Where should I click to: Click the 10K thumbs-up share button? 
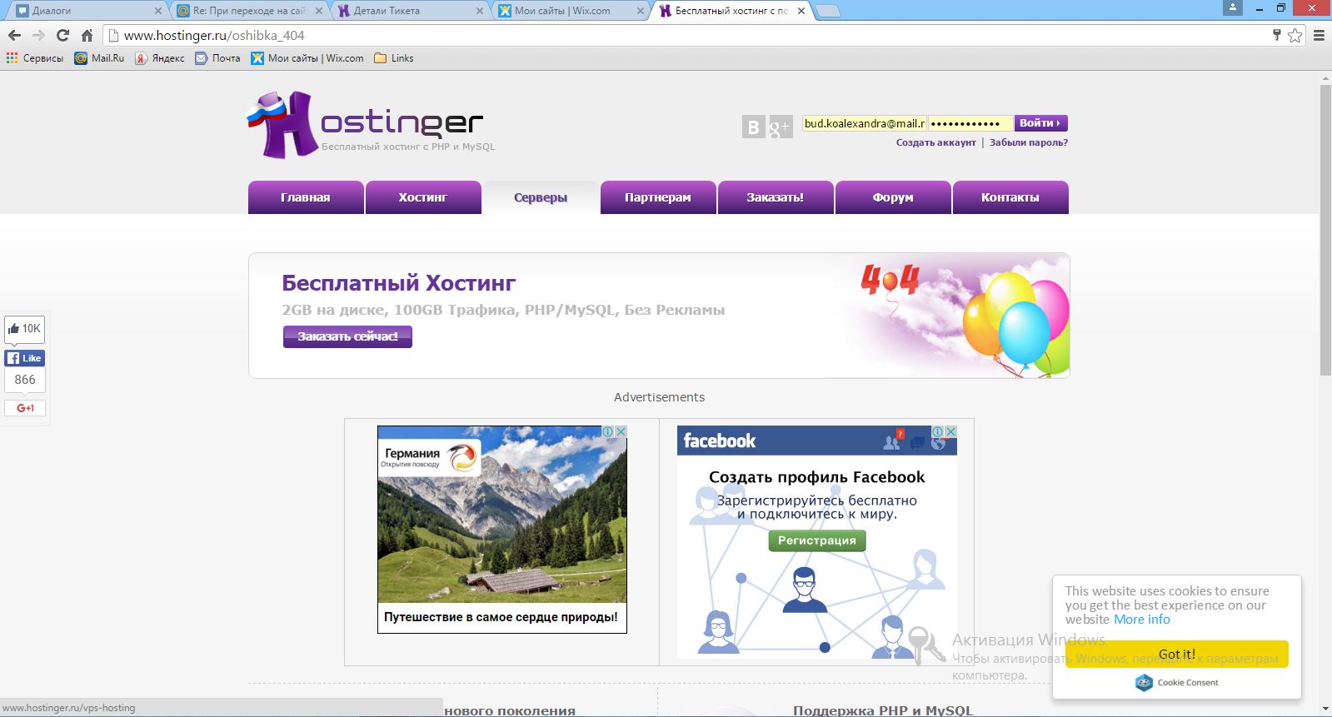point(24,329)
